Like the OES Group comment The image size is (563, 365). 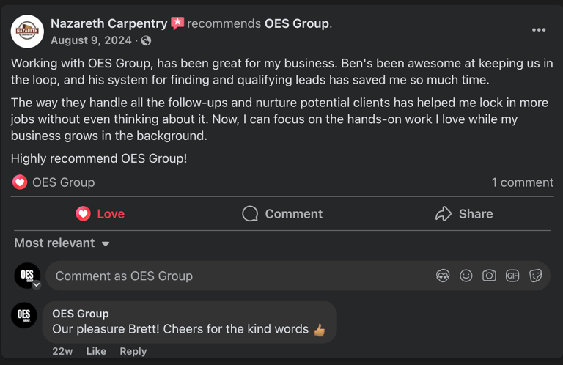(x=96, y=351)
